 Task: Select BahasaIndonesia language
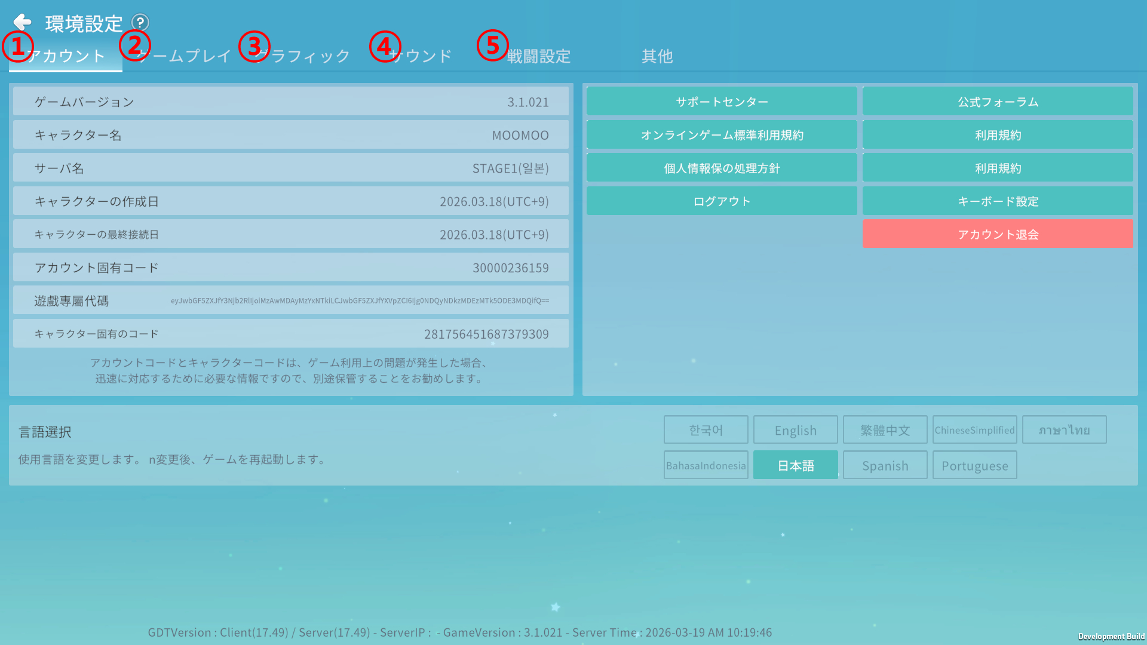click(706, 465)
